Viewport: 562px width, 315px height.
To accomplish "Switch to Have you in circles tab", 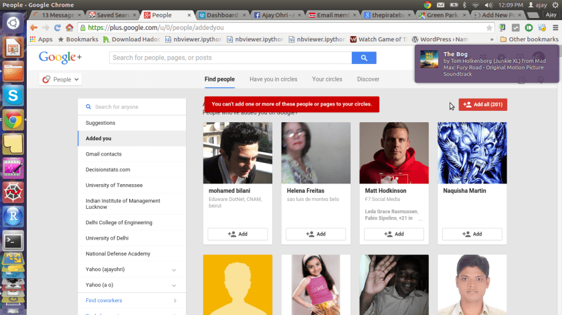I will tap(273, 79).
